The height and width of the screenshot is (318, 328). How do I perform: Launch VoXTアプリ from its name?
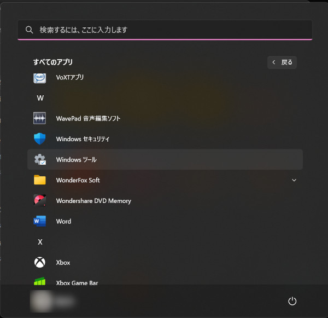click(70, 77)
